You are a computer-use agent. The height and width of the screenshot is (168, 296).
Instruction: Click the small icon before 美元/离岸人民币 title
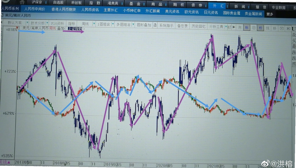coord(2,15)
